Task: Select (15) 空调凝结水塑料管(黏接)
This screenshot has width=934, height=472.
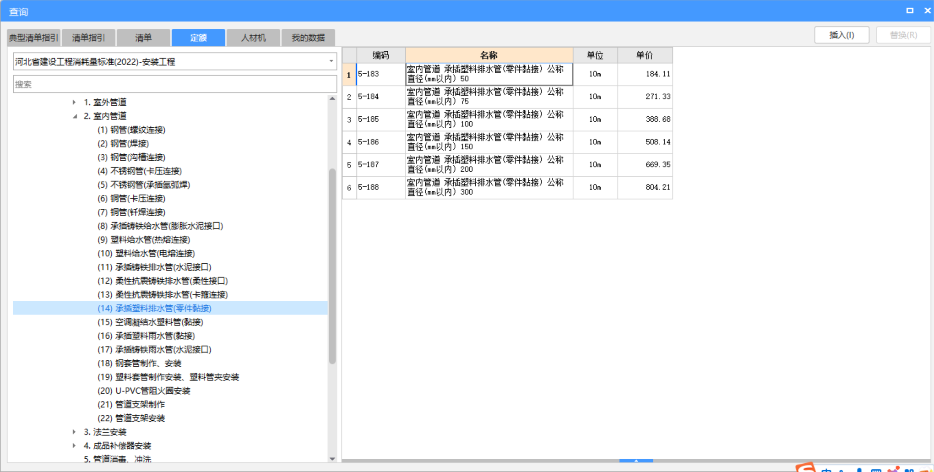Action: point(150,322)
